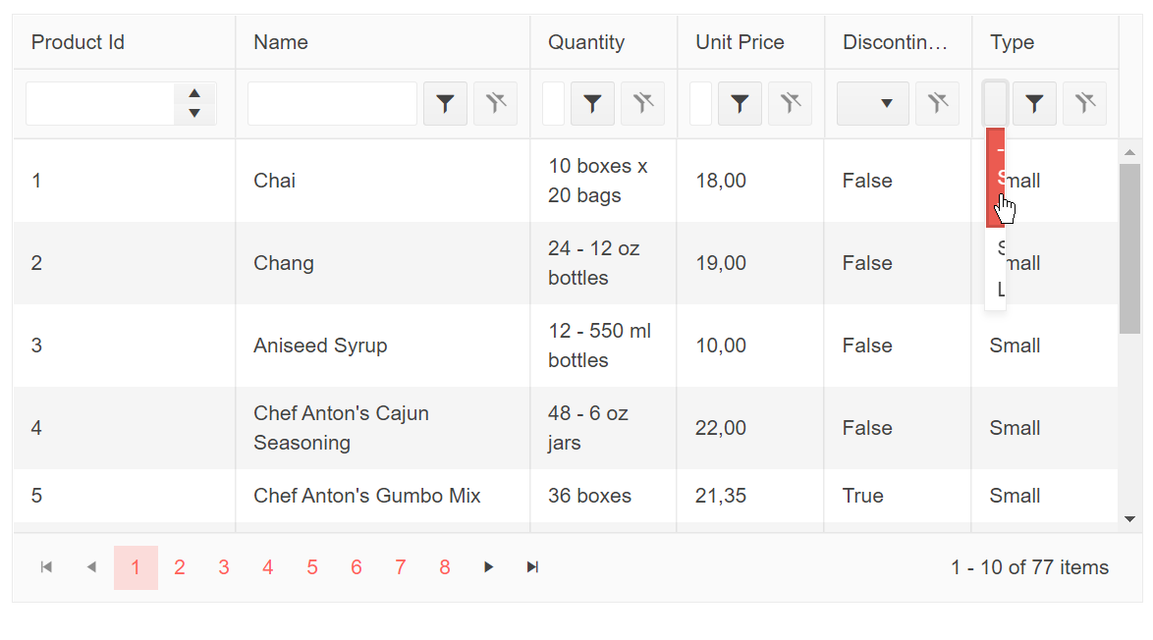Click the Name column filter icon
Image resolution: width=1153 pixels, height=640 pixels.
(445, 103)
